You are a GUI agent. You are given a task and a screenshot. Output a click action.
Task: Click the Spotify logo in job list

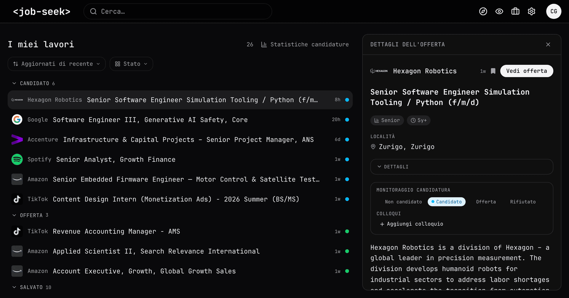coord(17,159)
